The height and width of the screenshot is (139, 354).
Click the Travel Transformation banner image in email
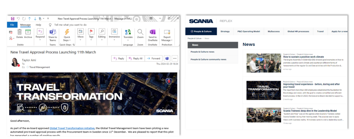pos(93,94)
